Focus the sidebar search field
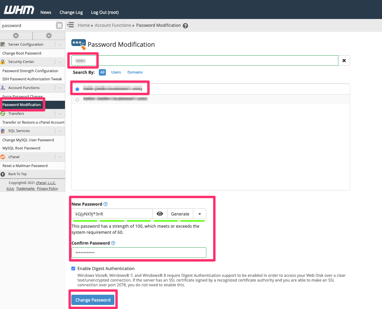Image resolution: width=382 pixels, height=309 pixels. click(x=28, y=25)
